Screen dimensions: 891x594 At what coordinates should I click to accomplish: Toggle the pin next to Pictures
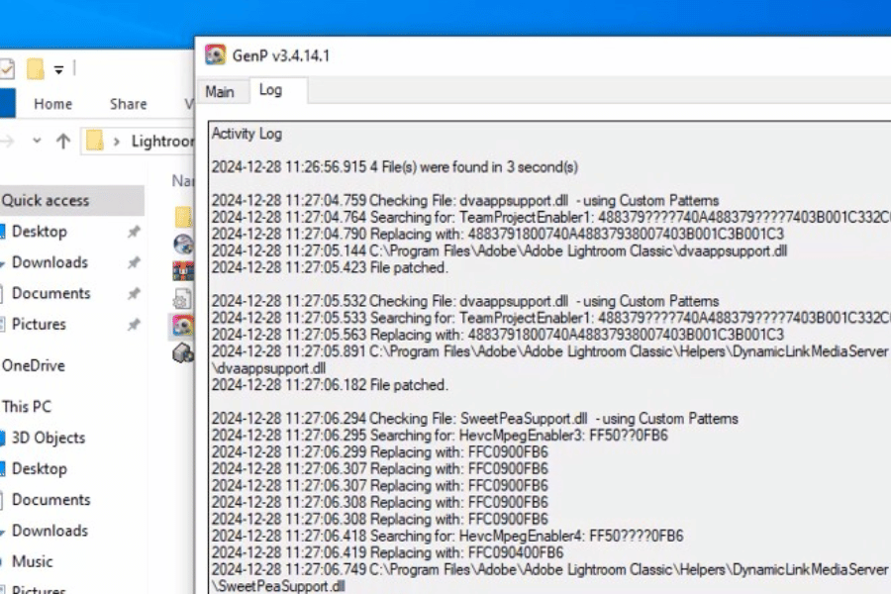click(134, 325)
